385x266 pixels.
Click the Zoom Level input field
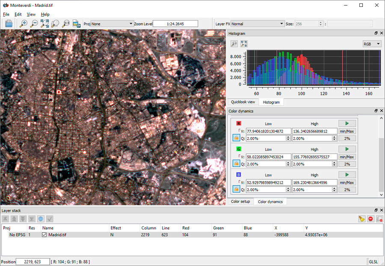tap(175, 24)
